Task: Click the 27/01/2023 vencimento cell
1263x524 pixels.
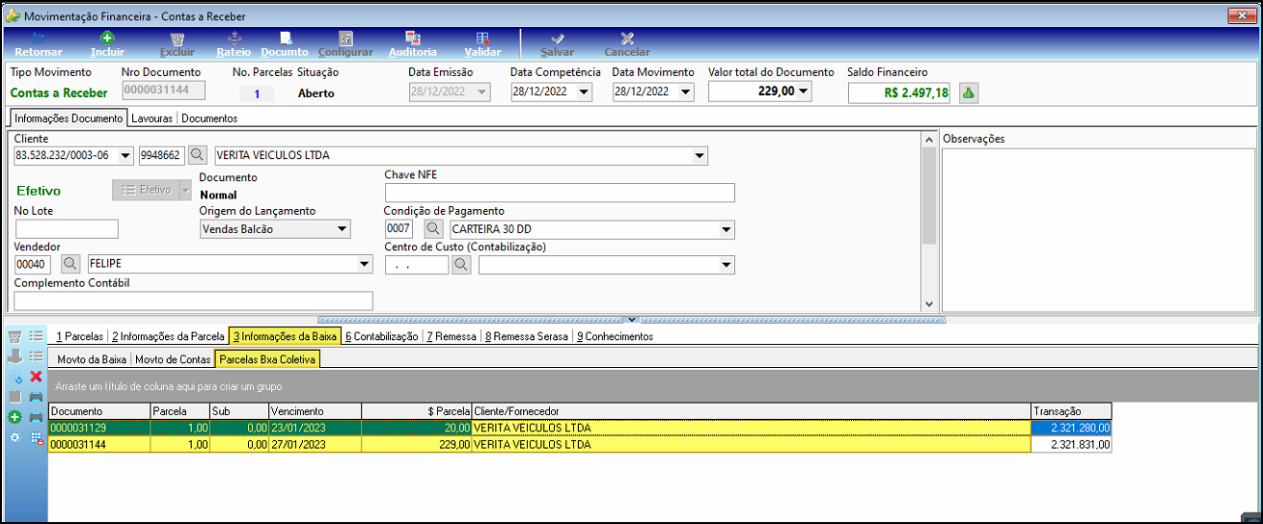Action: click(x=315, y=444)
